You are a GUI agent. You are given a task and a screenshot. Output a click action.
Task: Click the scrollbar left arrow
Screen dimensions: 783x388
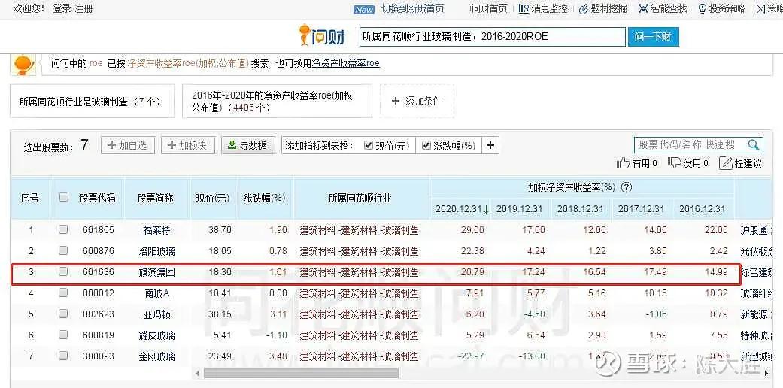[x=198, y=373]
